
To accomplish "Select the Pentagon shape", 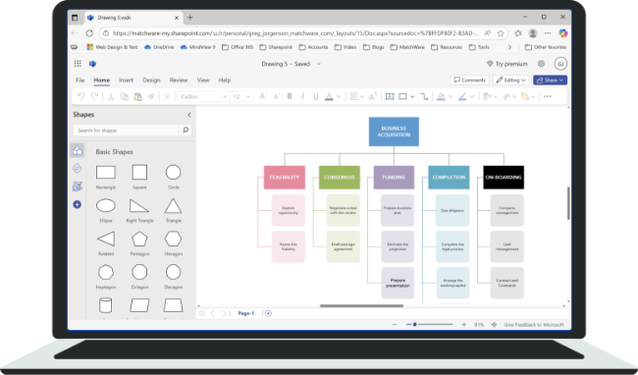I will [139, 240].
